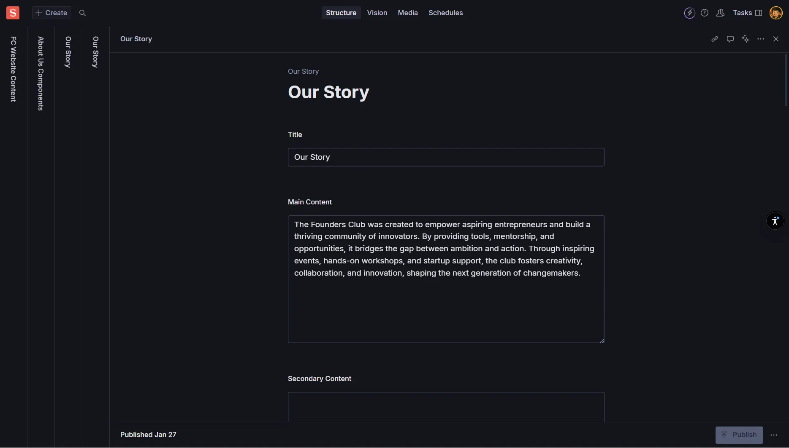Click the Publish button
Screen dimensions: 789x448
pos(739,435)
